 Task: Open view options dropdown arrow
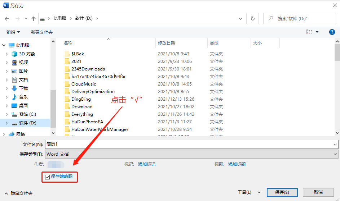click(317, 32)
